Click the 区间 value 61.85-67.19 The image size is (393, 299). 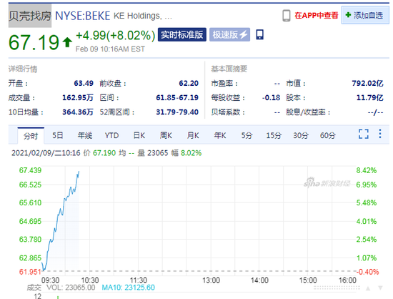tap(177, 97)
